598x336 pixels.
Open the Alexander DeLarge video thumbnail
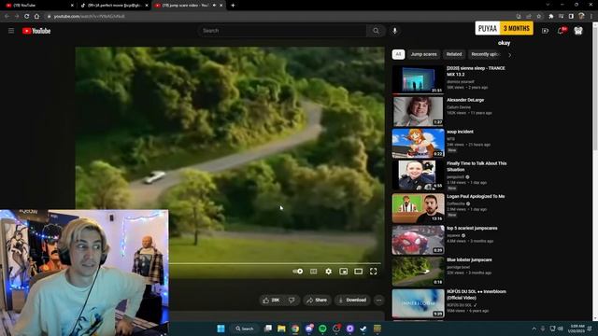pos(418,111)
